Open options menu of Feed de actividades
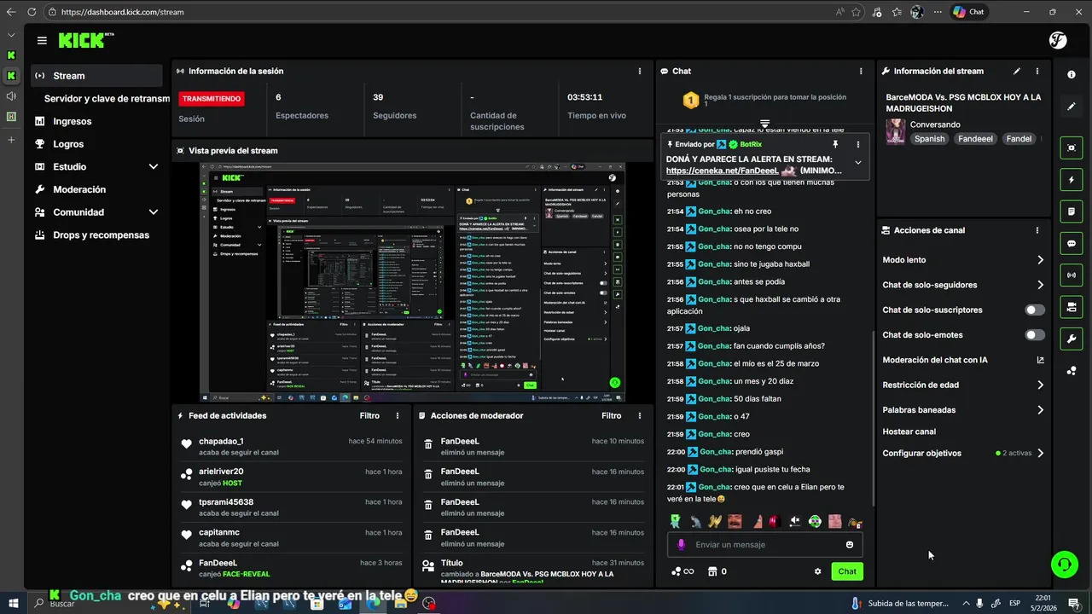Image resolution: width=1092 pixels, height=614 pixels. tap(398, 415)
